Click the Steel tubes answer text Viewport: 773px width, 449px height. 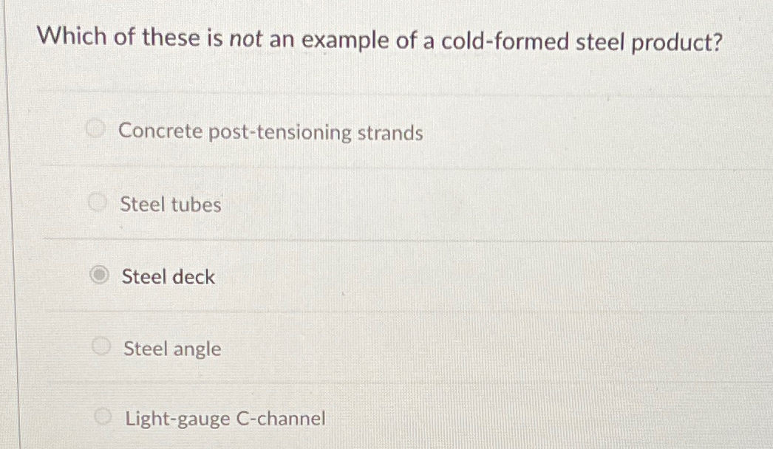coord(171,205)
